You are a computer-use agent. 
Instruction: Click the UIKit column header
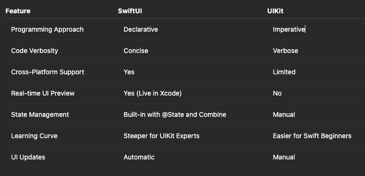275,11
